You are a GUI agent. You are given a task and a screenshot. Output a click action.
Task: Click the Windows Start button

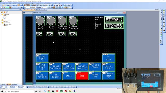[x=2, y=91]
